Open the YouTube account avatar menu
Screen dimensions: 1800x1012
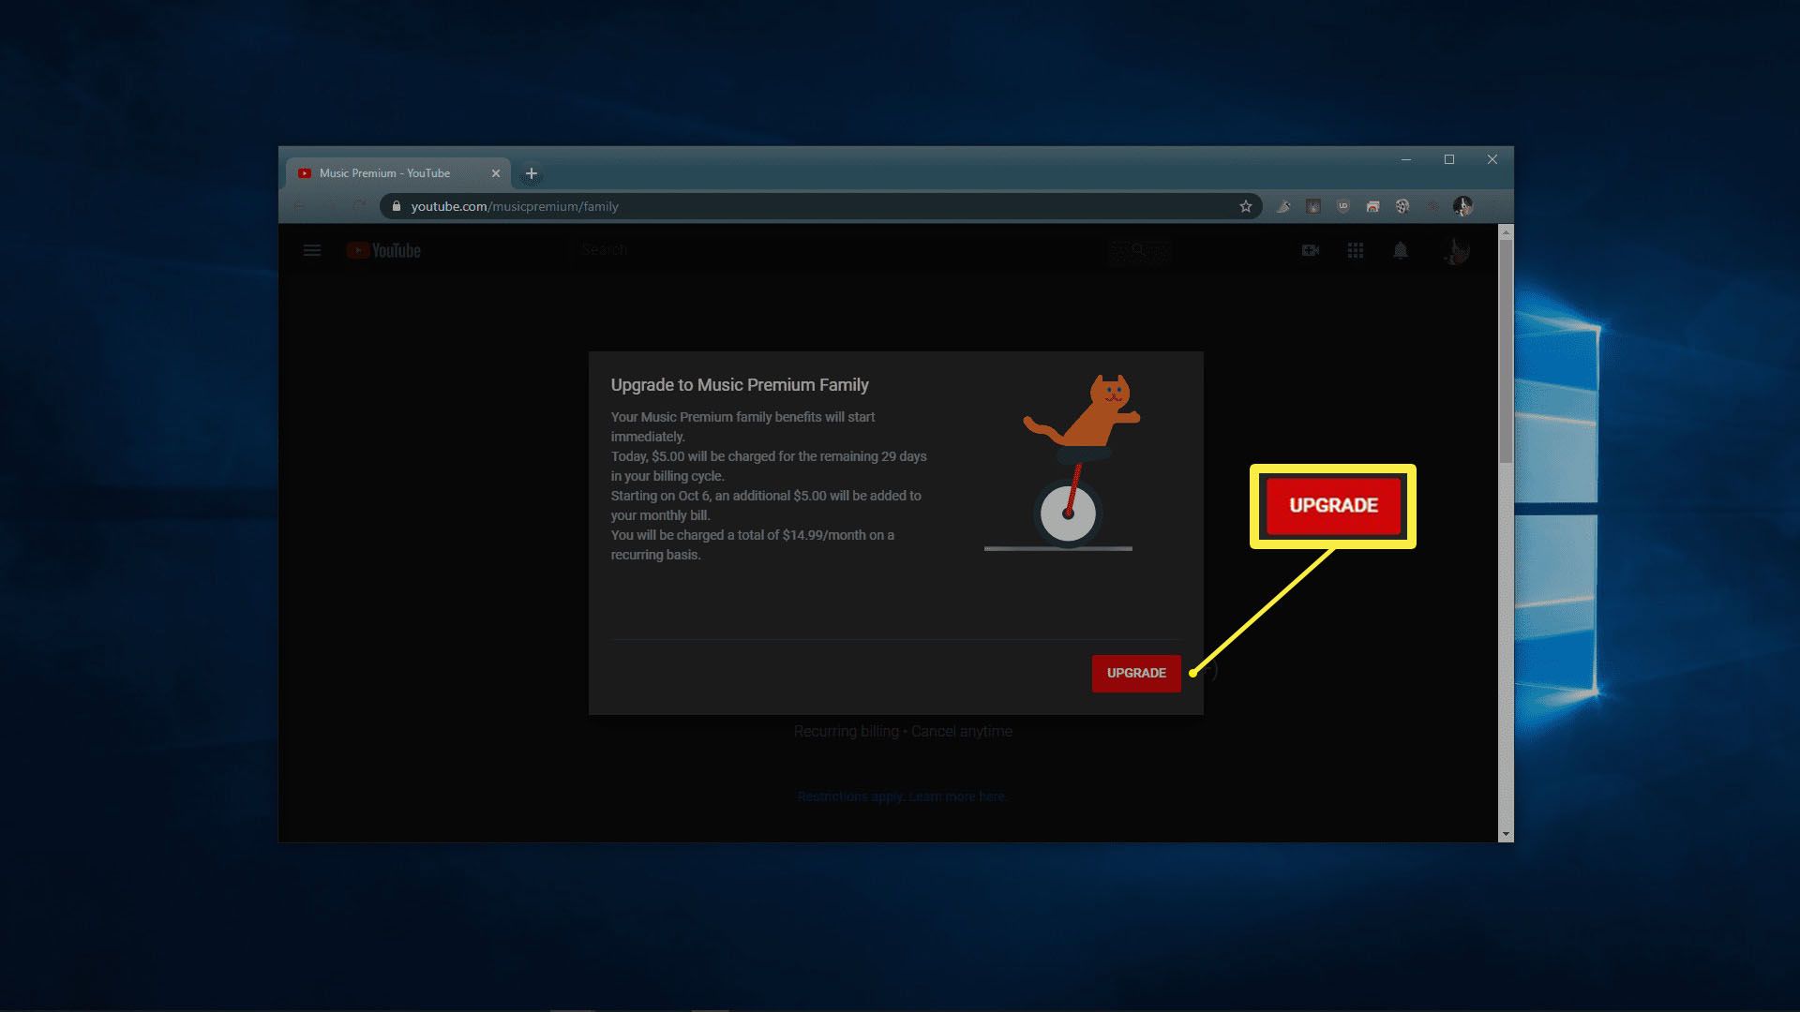(1456, 250)
